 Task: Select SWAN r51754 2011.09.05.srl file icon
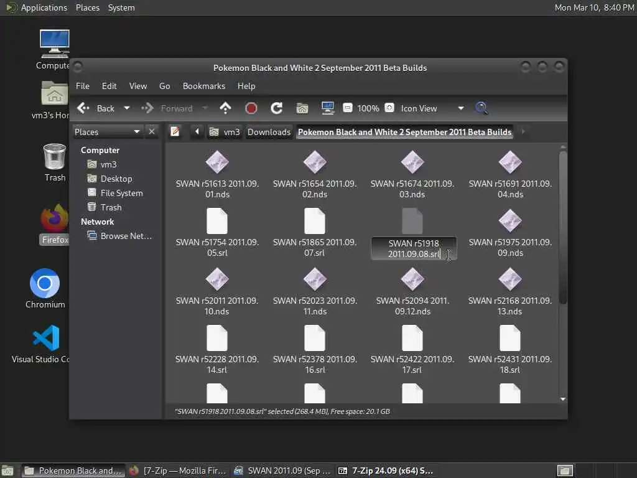point(217,221)
